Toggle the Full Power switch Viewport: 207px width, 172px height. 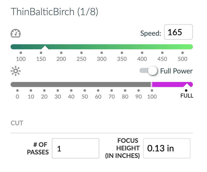click(148, 71)
